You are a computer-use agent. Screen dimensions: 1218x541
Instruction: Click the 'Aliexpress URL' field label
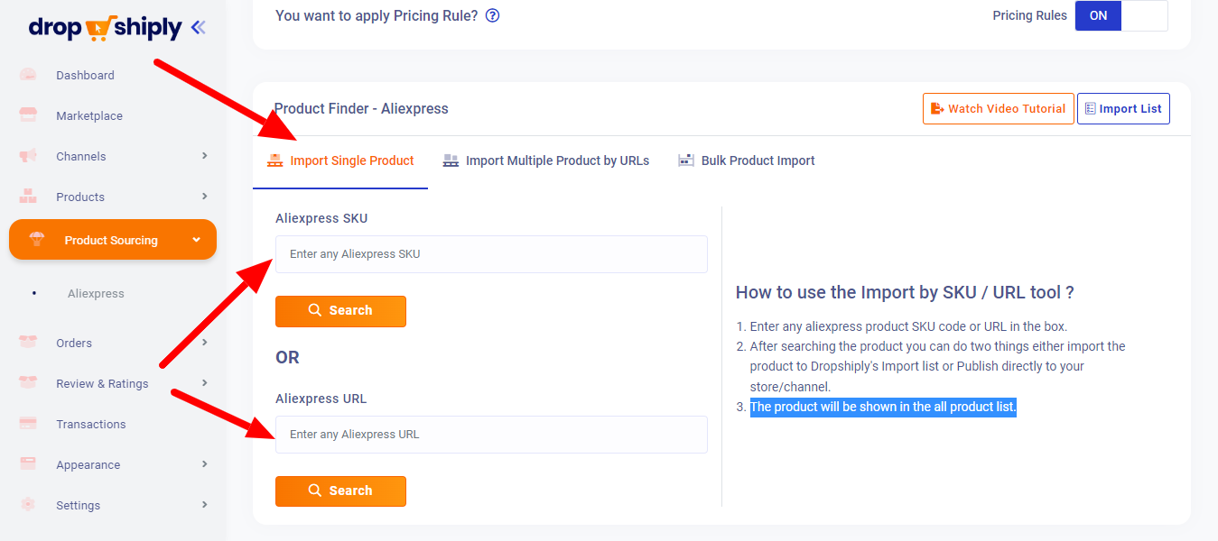point(321,399)
